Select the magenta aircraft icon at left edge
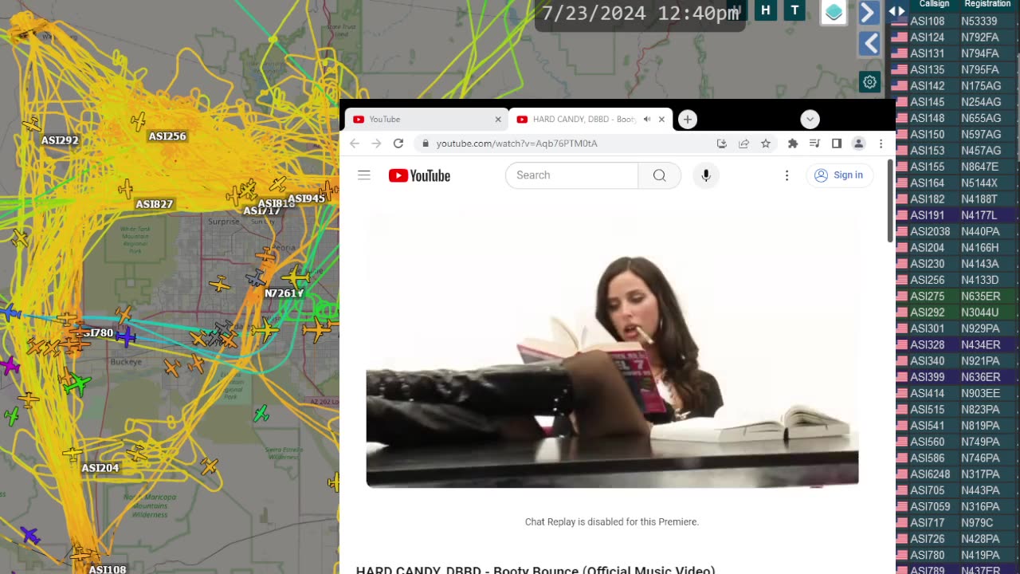This screenshot has width=1020, height=574. click(x=9, y=365)
